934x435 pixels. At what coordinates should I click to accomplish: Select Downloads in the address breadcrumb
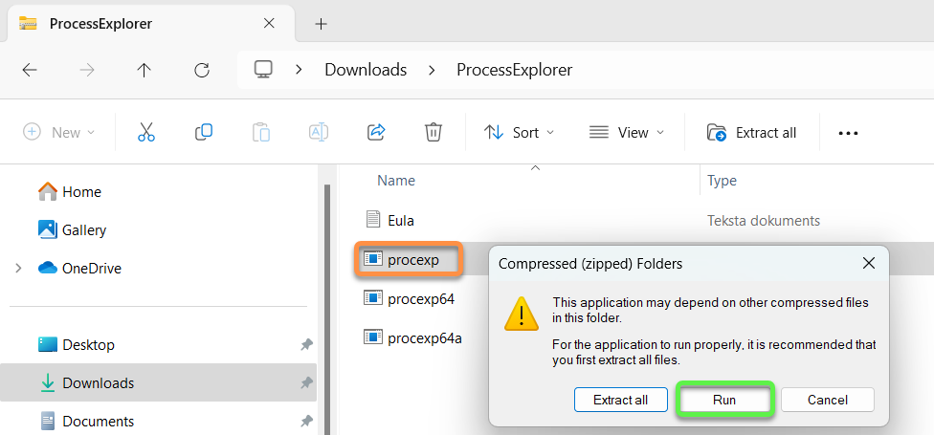click(x=366, y=70)
